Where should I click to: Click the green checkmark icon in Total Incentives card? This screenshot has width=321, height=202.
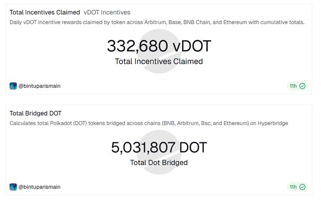click(303, 86)
